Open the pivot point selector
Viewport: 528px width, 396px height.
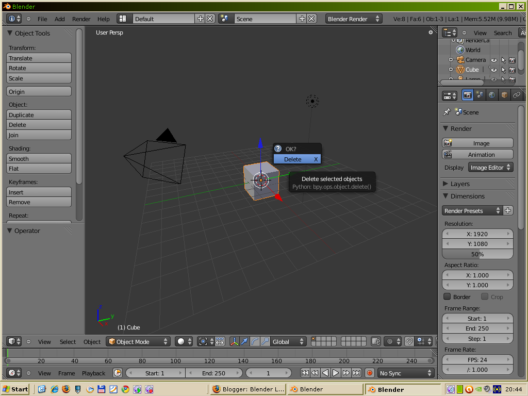tap(206, 341)
